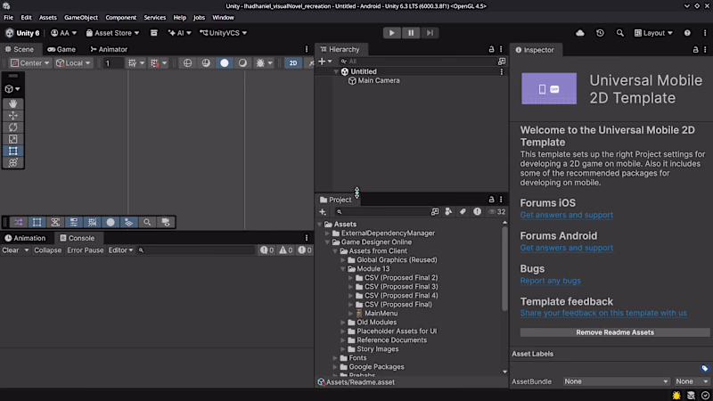The height and width of the screenshot is (401, 713).
Task: Switch to the Animator tab
Action: [109, 49]
